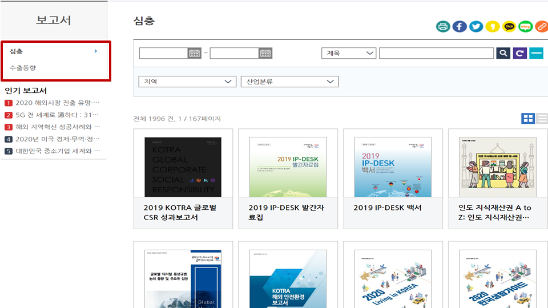548x308 pixels.
Task: Share via KakaoStory yellow icon
Action: tap(493, 27)
